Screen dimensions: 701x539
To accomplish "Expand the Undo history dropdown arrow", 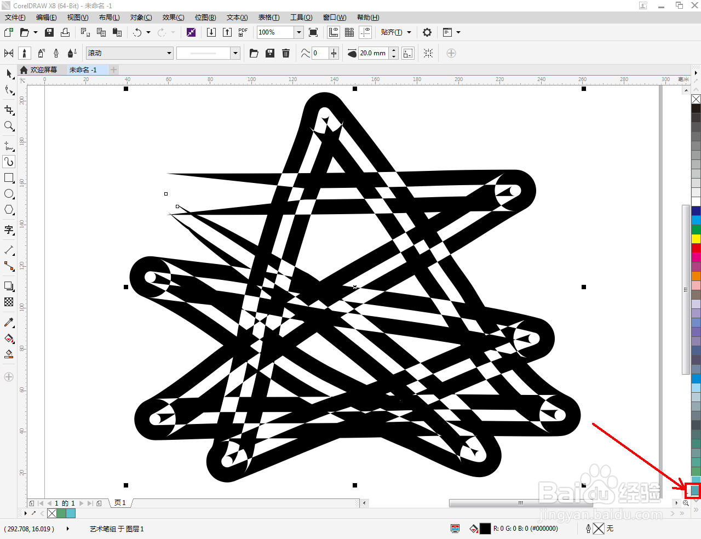I will pyautogui.click(x=148, y=32).
